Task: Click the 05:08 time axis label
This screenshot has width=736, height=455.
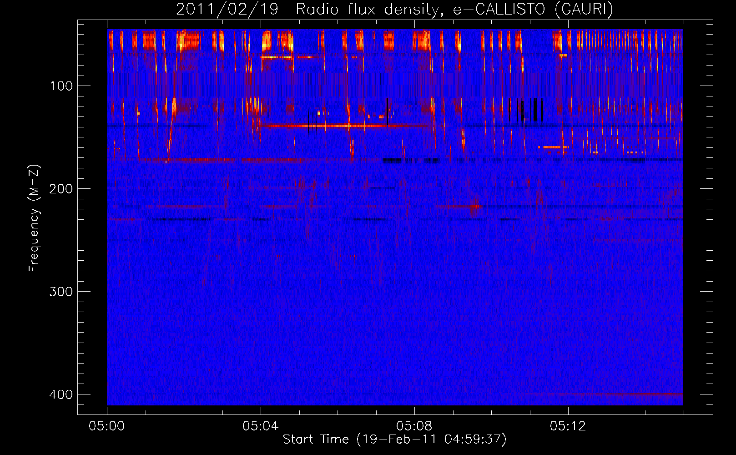Action: pyautogui.click(x=414, y=426)
